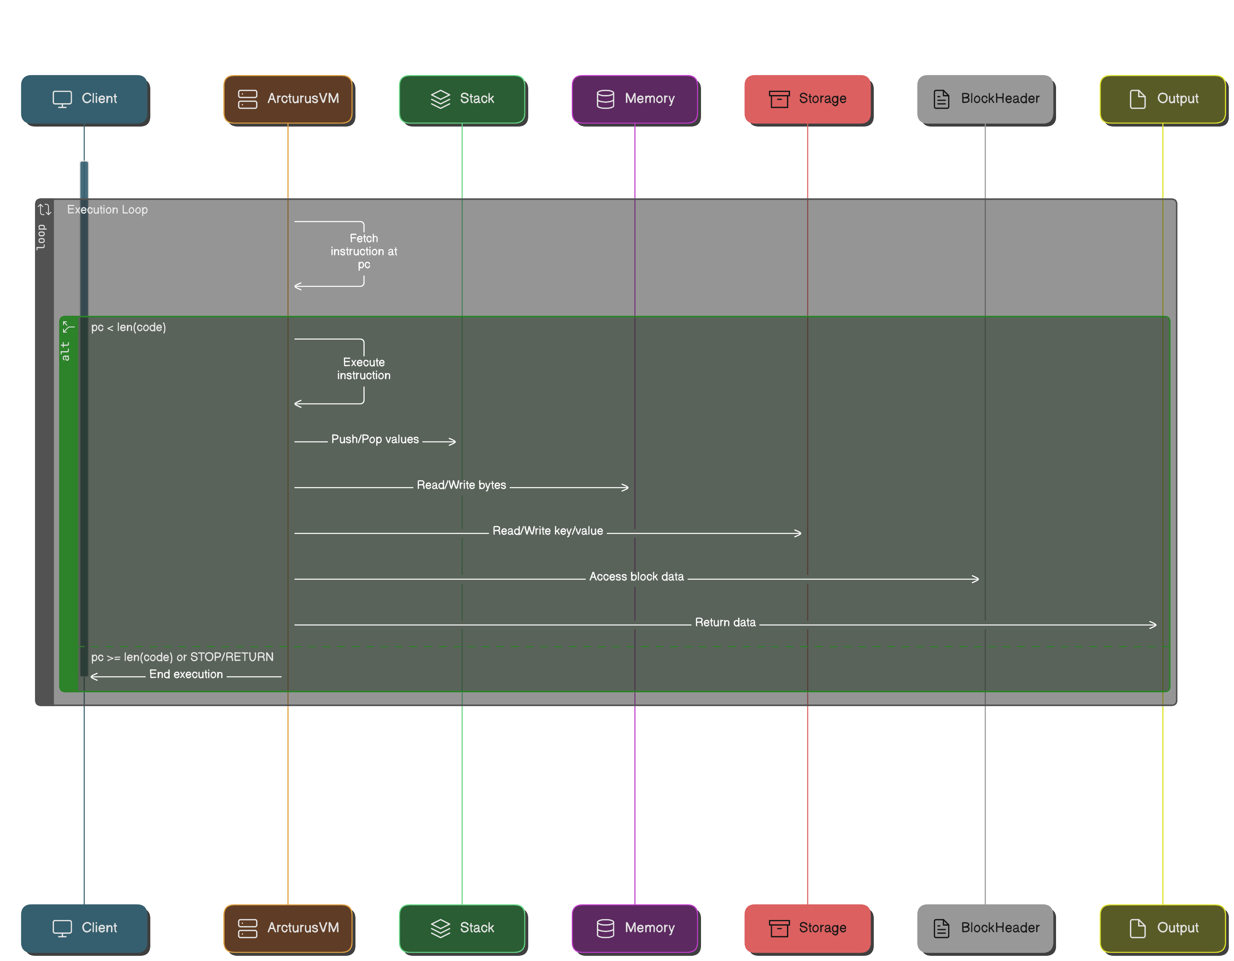Click the server icon in top ArcturusVM box
The image size is (1234, 961).
[x=247, y=99]
